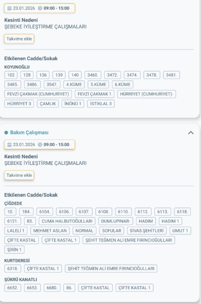Select the ÇAMLIK street tag
This screenshot has height=304, width=201.
coord(48,104)
